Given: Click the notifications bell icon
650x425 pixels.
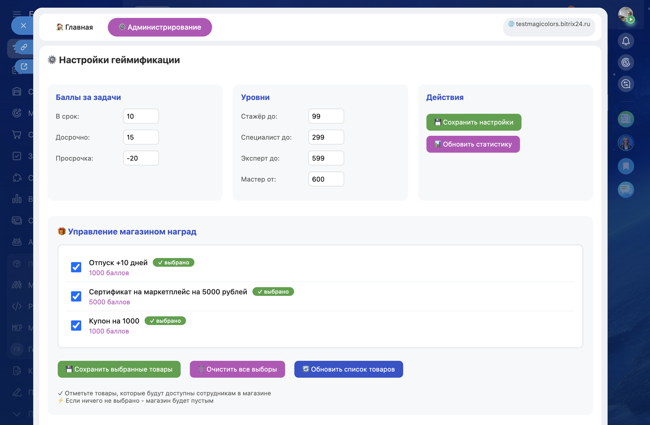Looking at the screenshot, I should point(625,41).
